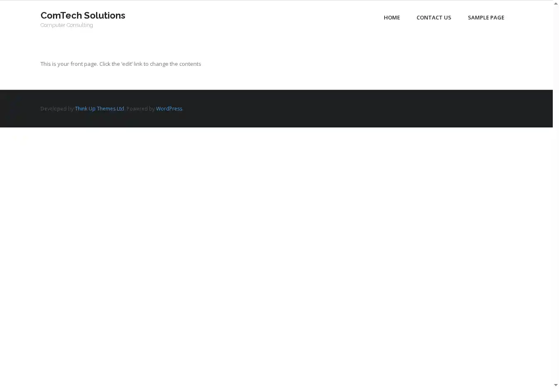
Task: Click the Computer Consulting tagline
Action: 67,25
